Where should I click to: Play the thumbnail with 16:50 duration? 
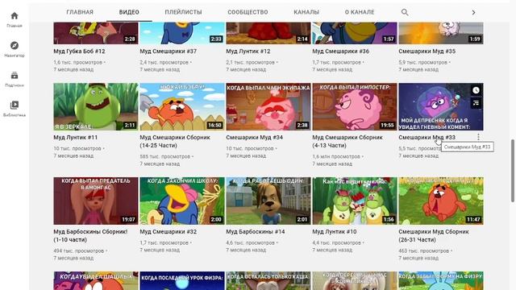(x=182, y=106)
